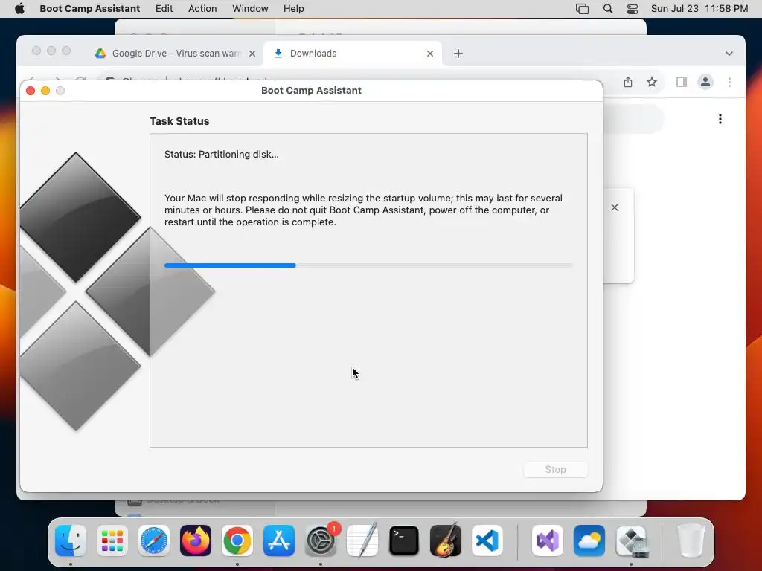
Task: Open Chrome profile avatar
Action: tap(705, 82)
